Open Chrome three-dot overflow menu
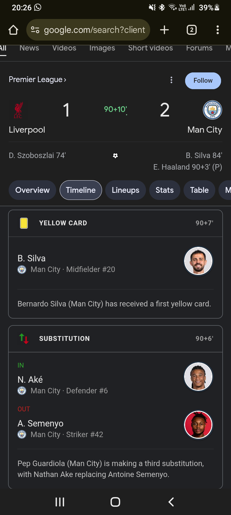The height and width of the screenshot is (515, 231). pyautogui.click(x=218, y=30)
